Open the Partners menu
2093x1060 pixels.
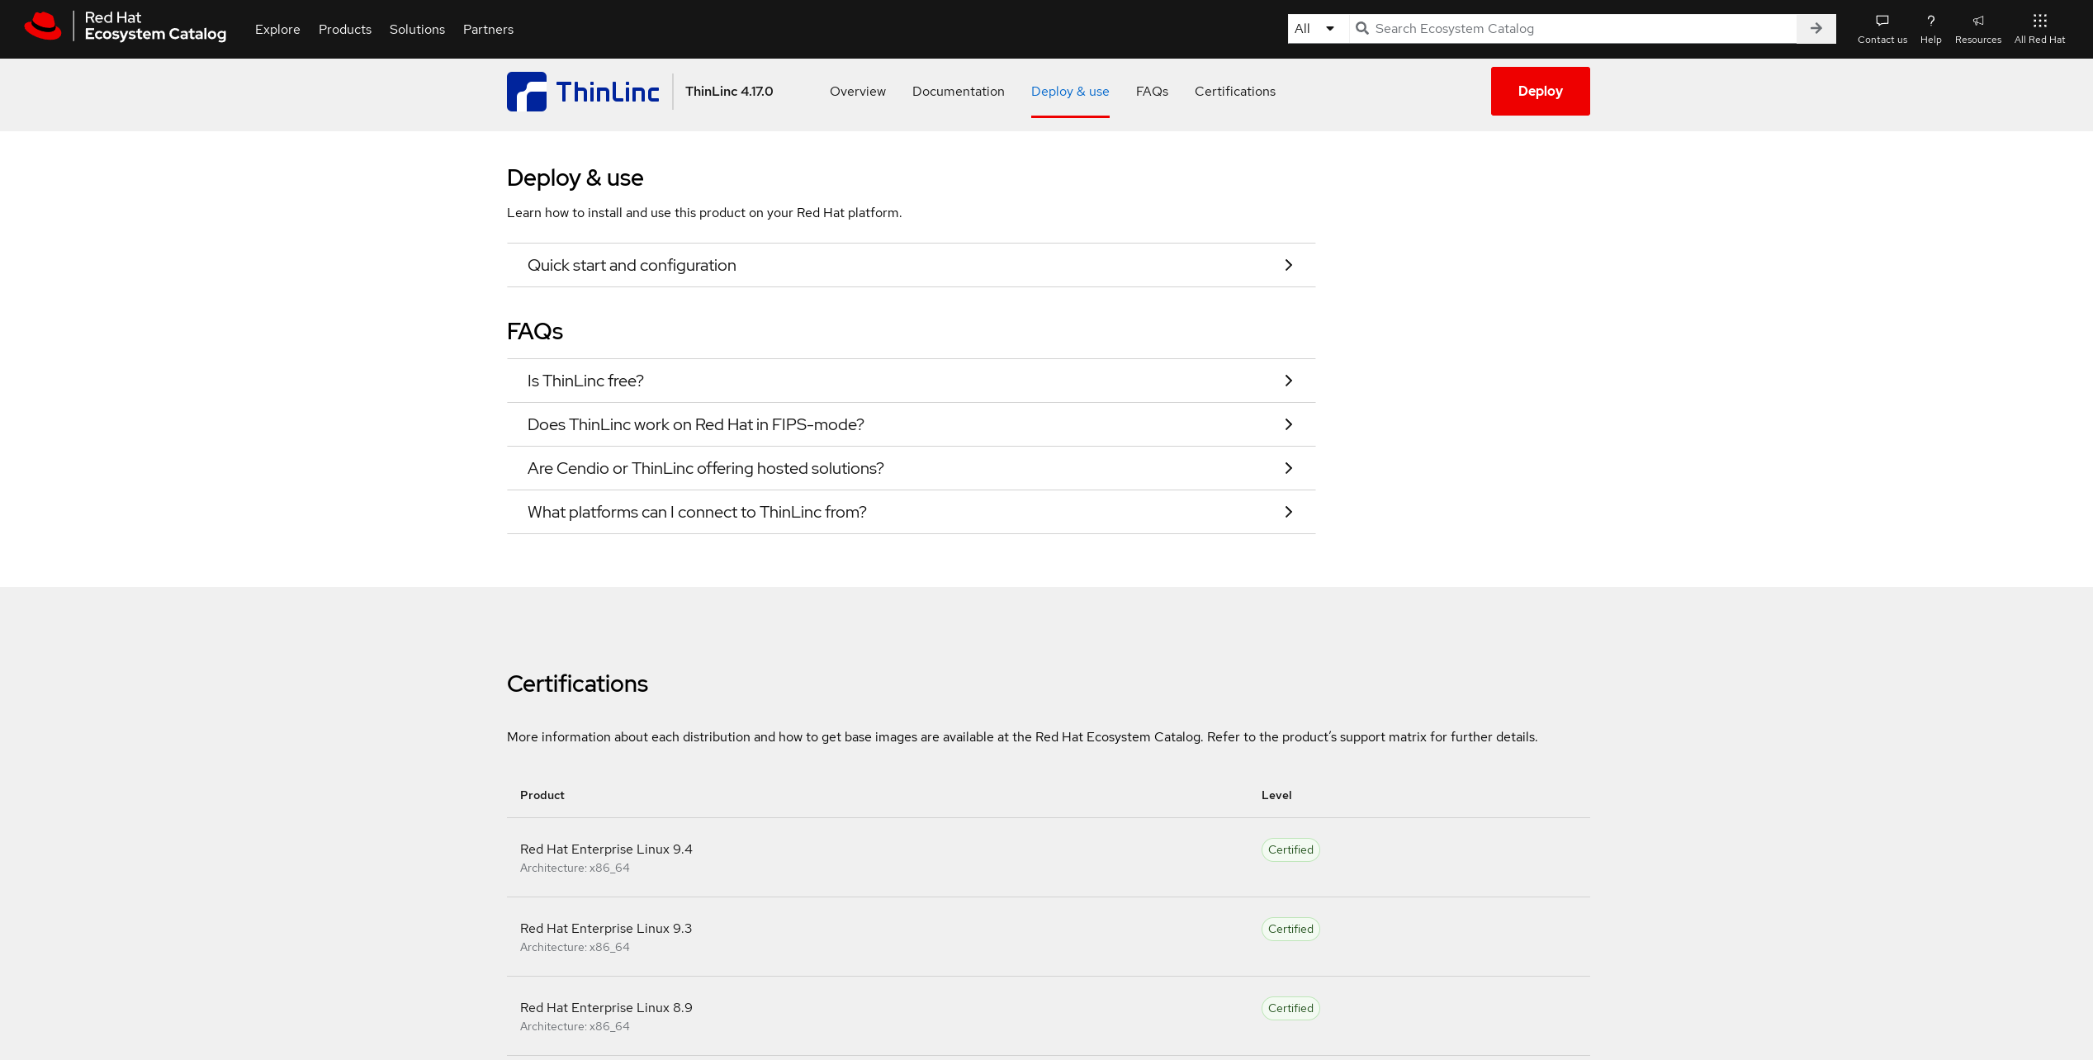coord(488,29)
